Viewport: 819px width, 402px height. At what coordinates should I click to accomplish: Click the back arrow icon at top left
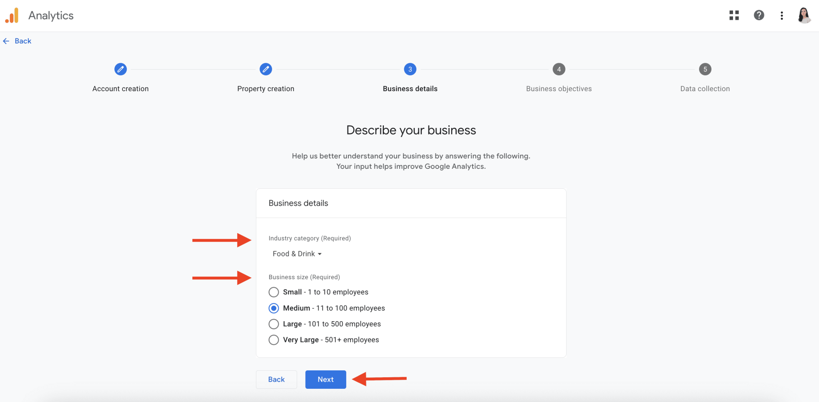click(x=6, y=41)
